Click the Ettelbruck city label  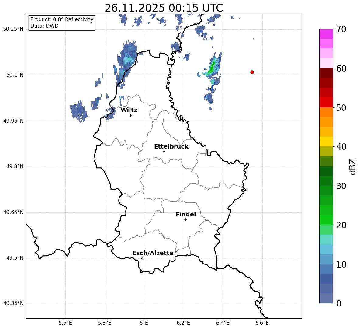pyautogui.click(x=171, y=147)
